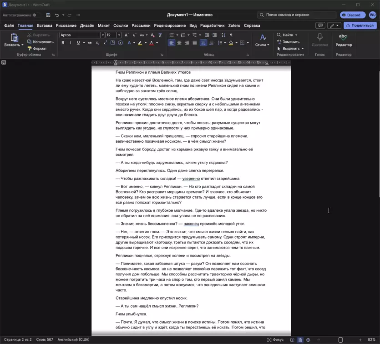Open the comments speech-bubble icon
Viewport: 380px width, 344px height.
tap(320, 25)
